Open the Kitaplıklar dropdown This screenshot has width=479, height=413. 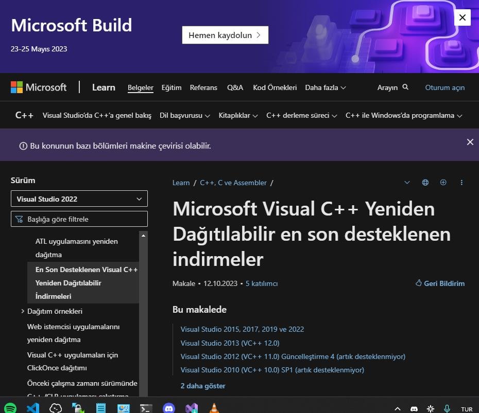click(238, 115)
